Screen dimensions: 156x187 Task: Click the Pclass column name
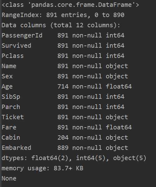click(x=13, y=56)
